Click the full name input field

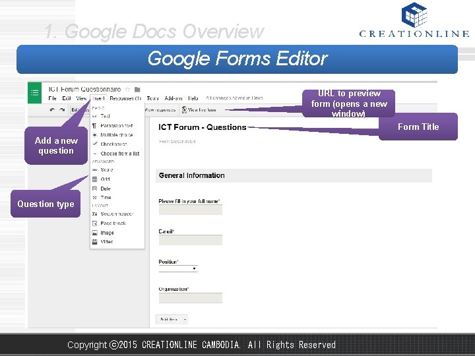click(x=191, y=210)
